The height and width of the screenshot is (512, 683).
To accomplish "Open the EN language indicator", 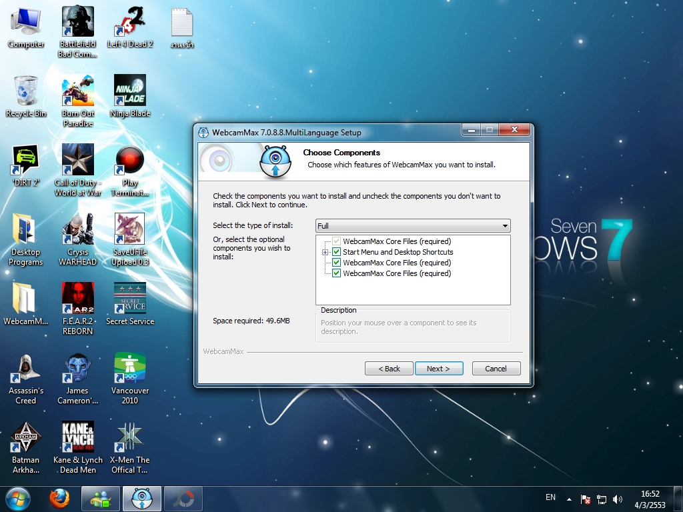I will (x=550, y=497).
